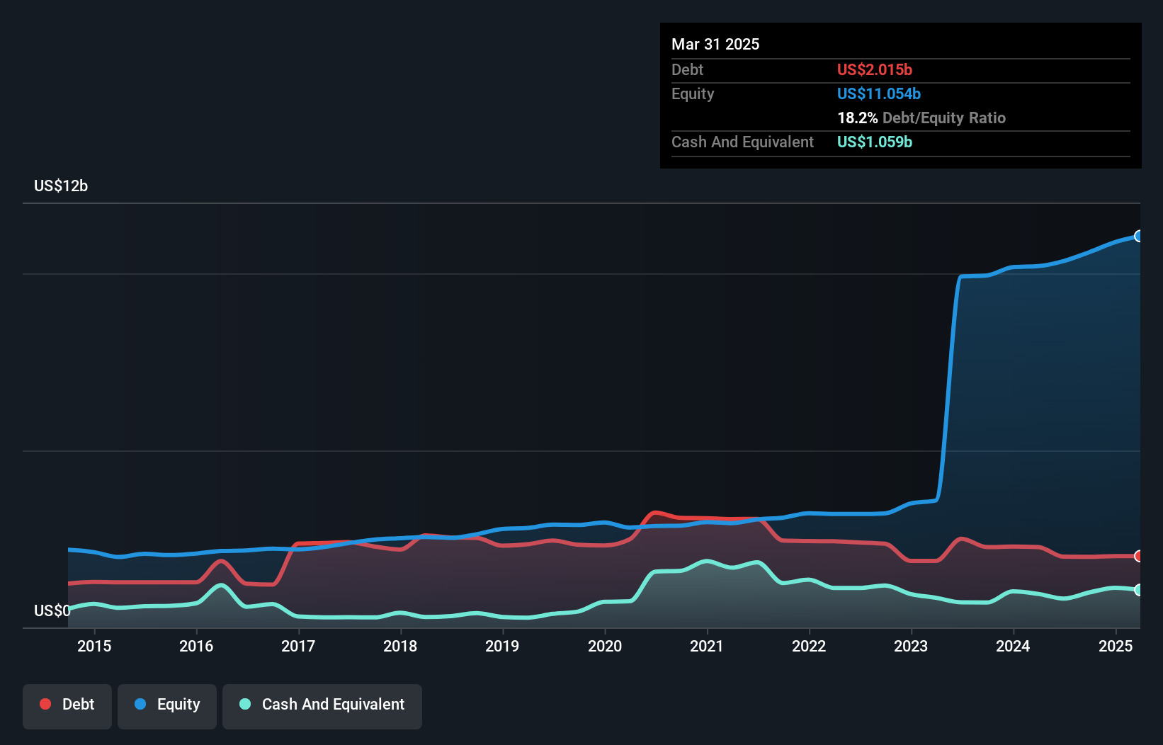The image size is (1163, 745).
Task: Select the 2023 x-axis label
Action: pyautogui.click(x=911, y=646)
